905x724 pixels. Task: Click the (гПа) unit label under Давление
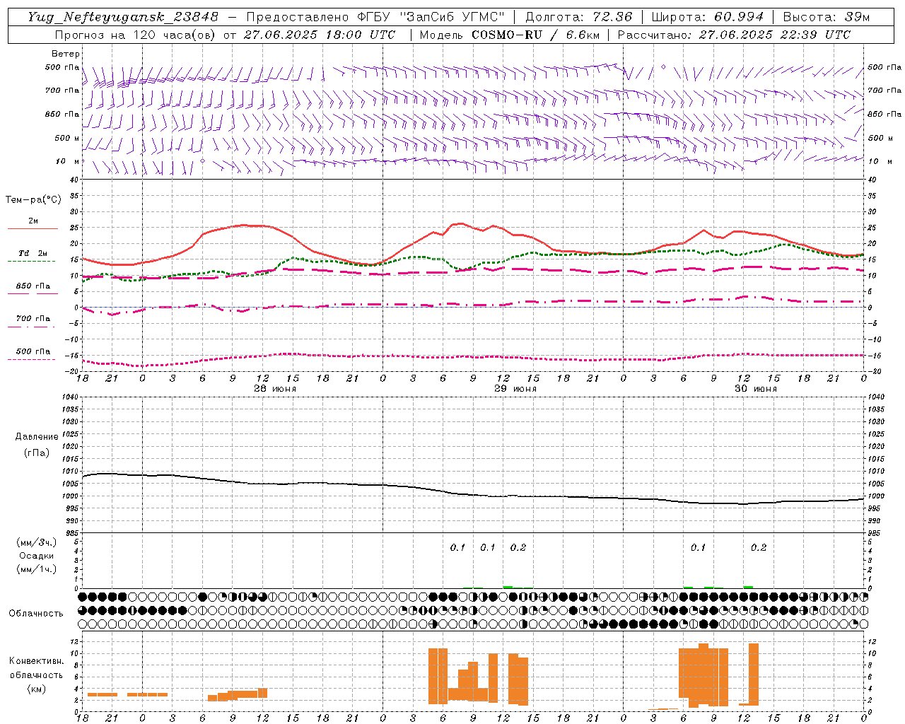[37, 452]
